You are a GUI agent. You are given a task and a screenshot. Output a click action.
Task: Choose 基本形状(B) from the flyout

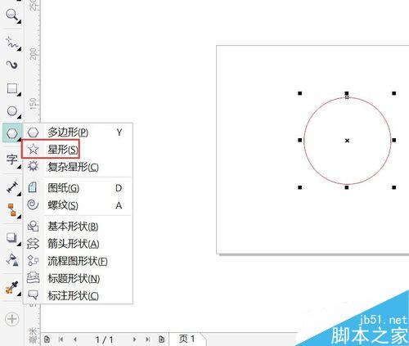click(78, 227)
